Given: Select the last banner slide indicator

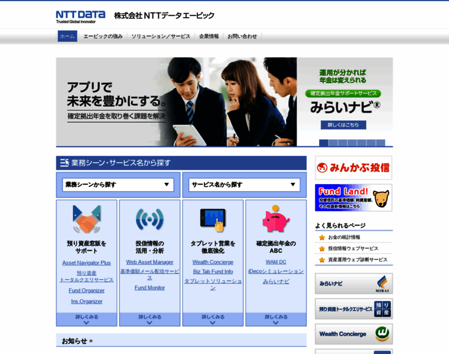Looking at the screenshot, I should tap(380, 143).
